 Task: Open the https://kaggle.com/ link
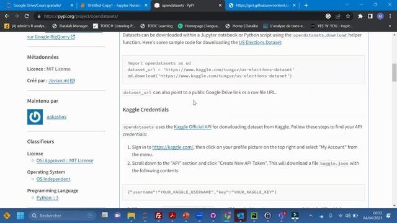(x=172, y=147)
